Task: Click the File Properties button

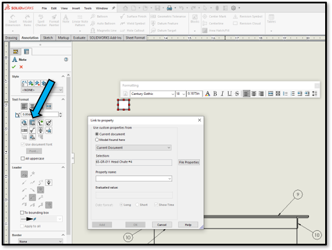Action: coord(189,163)
